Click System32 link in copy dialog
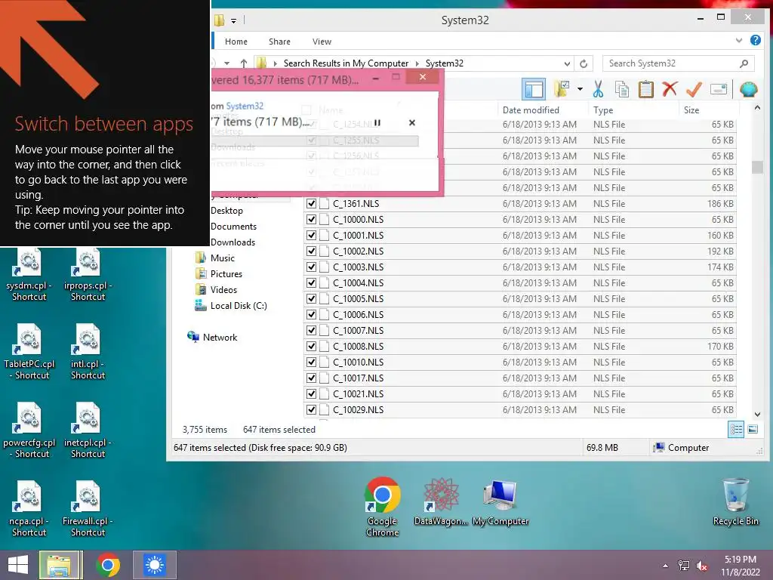 245,106
